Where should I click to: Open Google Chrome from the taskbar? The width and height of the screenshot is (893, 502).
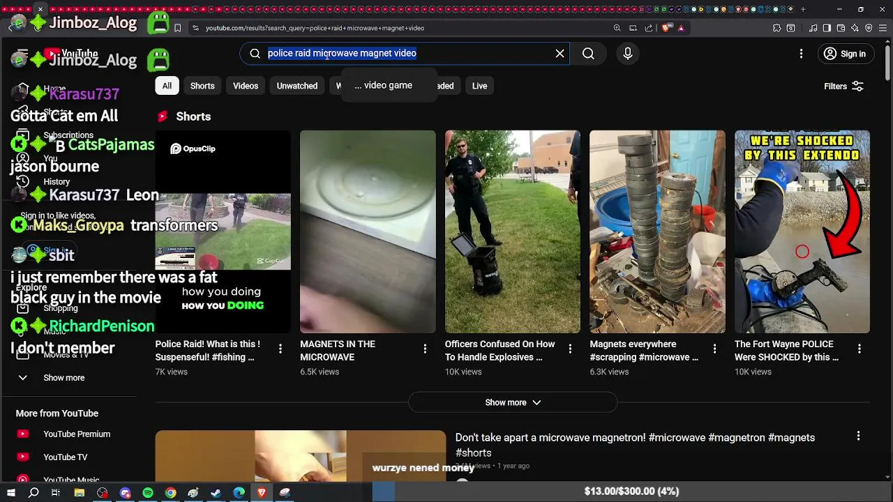tap(170, 492)
